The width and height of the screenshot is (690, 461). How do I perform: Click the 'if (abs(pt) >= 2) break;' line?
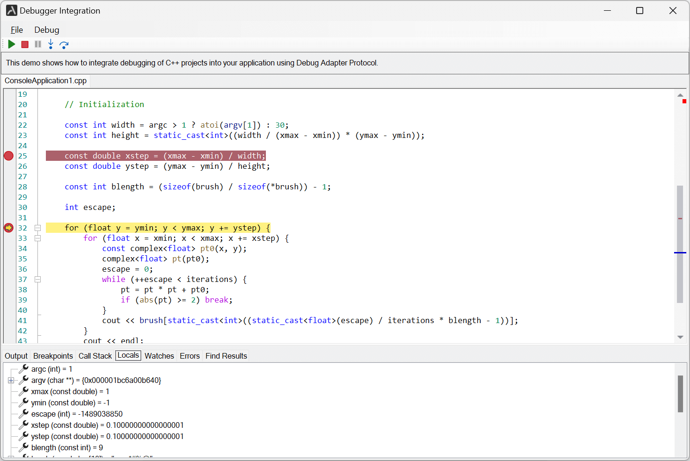click(x=176, y=300)
